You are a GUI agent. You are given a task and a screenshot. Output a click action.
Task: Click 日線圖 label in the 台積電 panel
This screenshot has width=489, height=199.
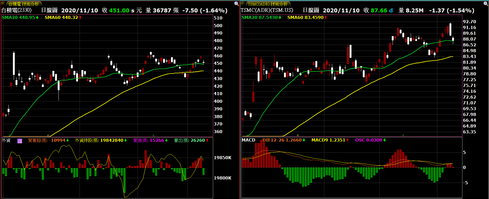point(49,10)
